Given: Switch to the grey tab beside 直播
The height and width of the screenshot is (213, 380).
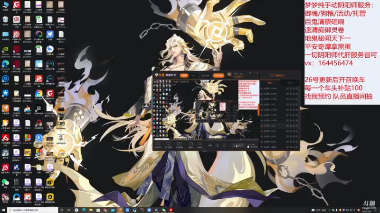Looking at the screenshot, I should click(x=193, y=75).
